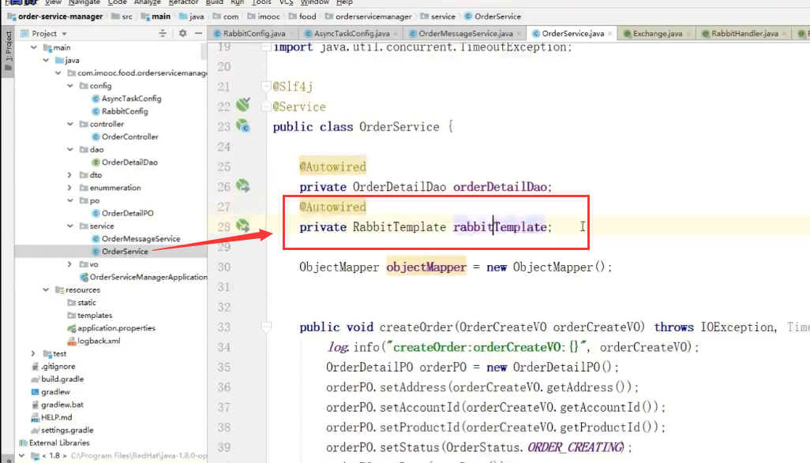Click autowired dependency gutter icon on line 26

coord(243,186)
